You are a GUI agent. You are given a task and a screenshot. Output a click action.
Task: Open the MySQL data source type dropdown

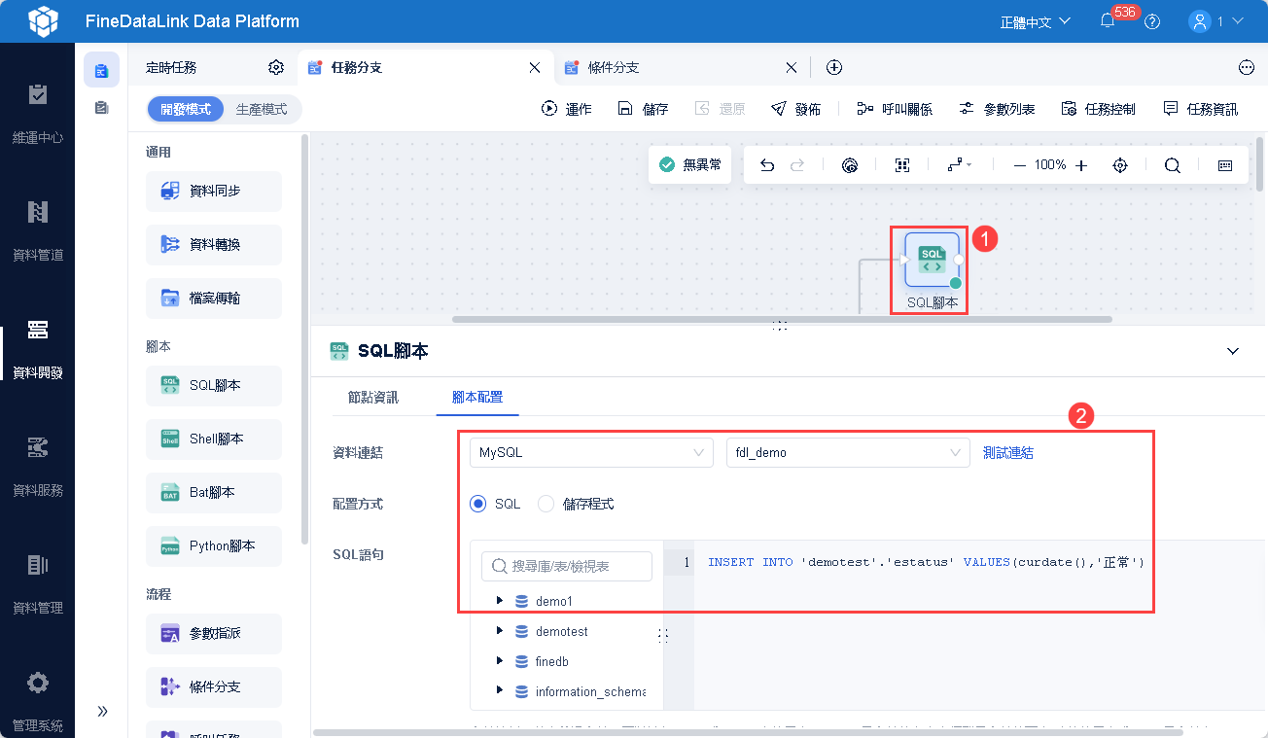[x=591, y=452]
